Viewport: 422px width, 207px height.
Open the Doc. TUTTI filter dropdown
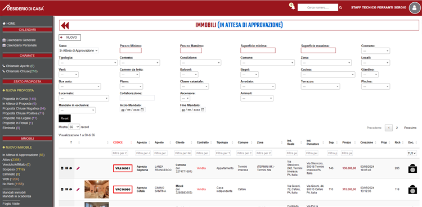412,153
